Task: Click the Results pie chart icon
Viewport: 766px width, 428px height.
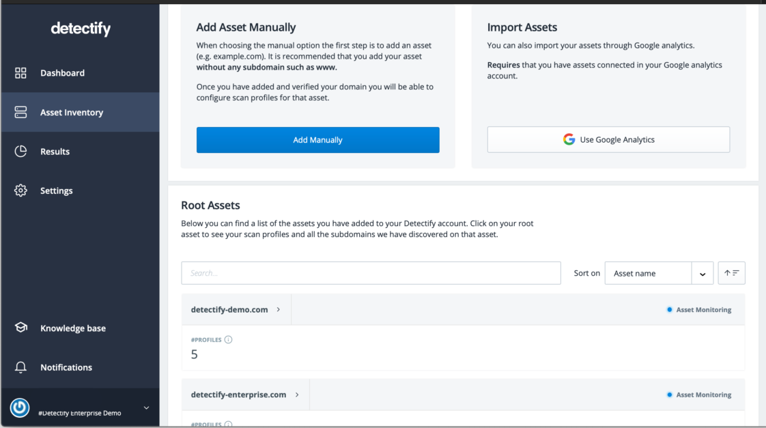Action: point(20,152)
